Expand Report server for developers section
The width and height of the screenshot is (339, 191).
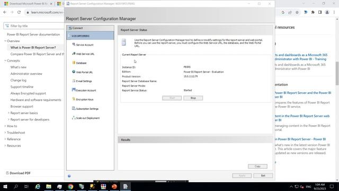pyautogui.click(x=30, y=119)
